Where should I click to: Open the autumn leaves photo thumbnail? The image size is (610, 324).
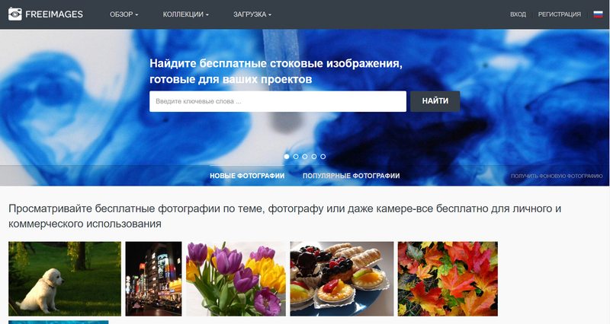(x=448, y=278)
